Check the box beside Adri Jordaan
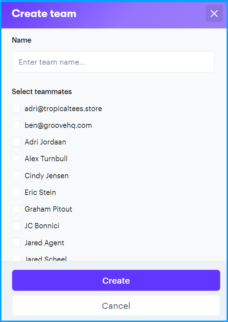Image resolution: width=228 pixels, height=322 pixels. pyautogui.click(x=16, y=142)
